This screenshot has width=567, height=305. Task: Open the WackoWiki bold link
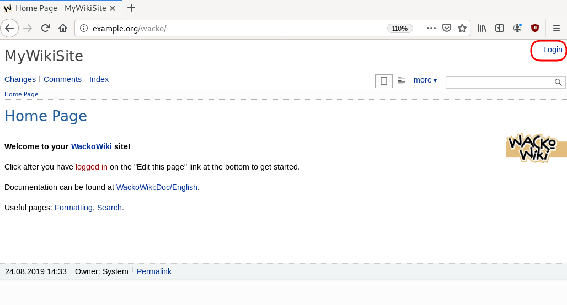click(92, 146)
